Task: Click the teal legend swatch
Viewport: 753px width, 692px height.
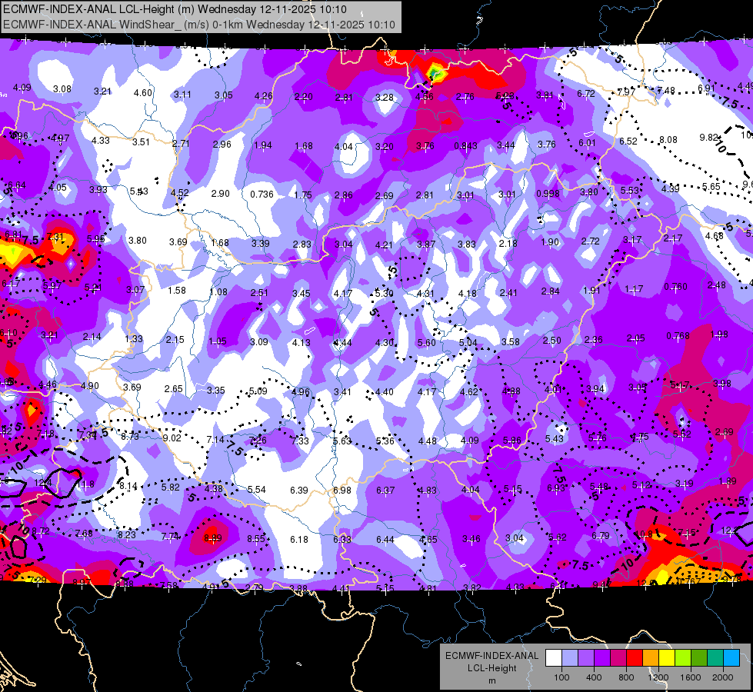Action: pos(715,658)
